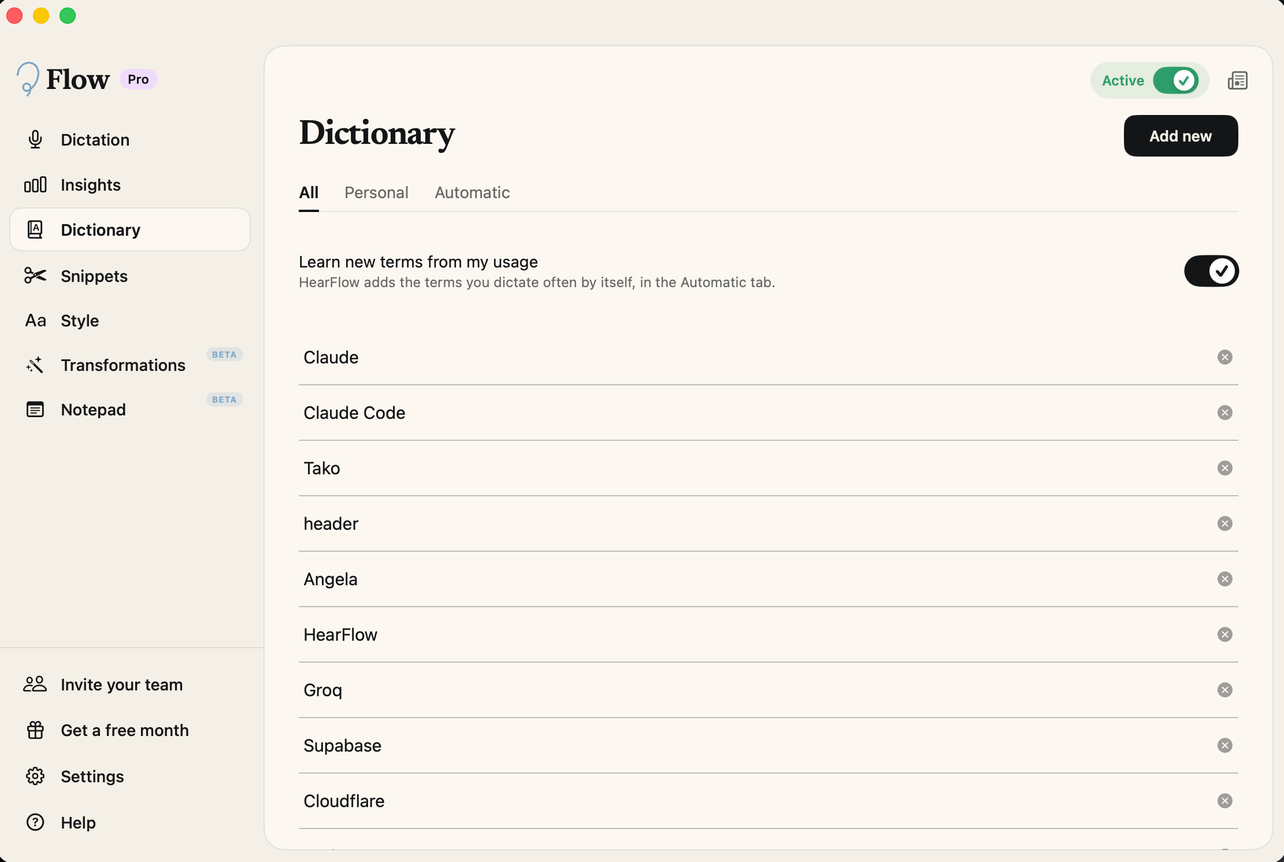Open Invite your team

[x=130, y=685]
